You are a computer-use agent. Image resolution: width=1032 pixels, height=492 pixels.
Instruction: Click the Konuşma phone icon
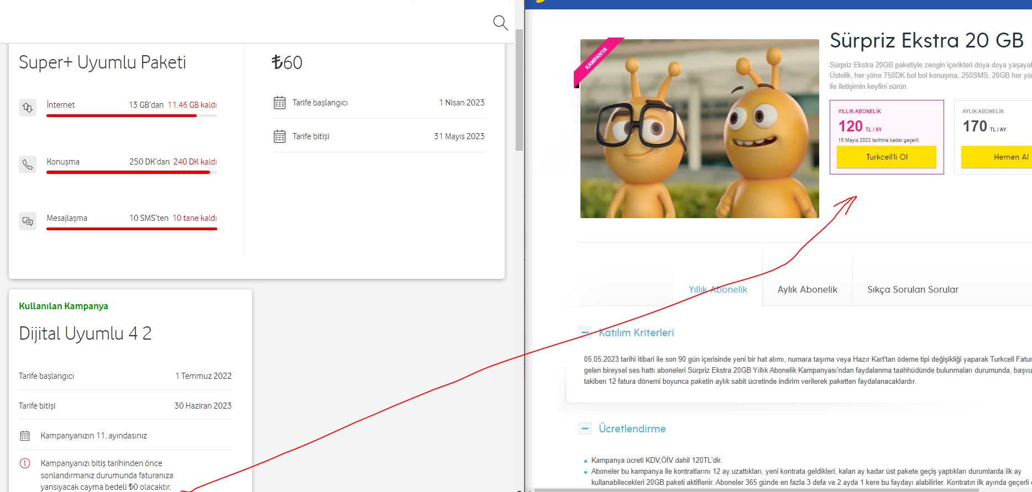(x=28, y=164)
